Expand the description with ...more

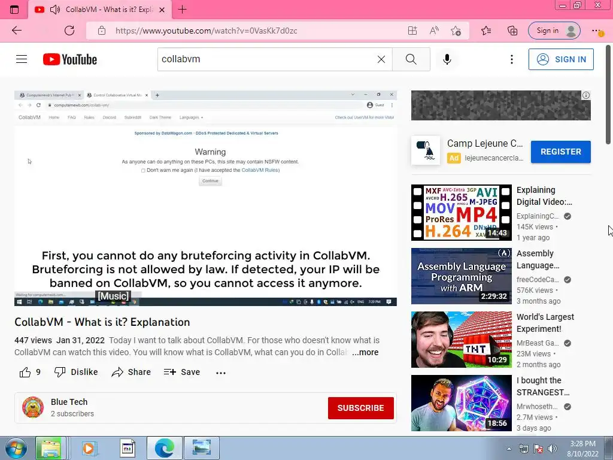(365, 352)
